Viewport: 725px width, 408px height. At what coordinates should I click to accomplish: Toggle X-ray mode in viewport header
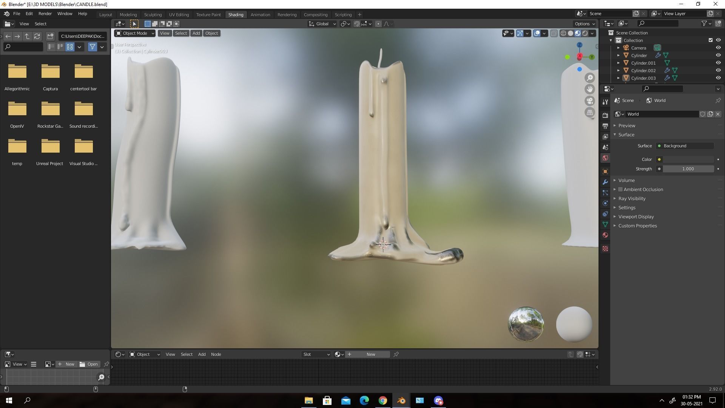tap(554, 33)
